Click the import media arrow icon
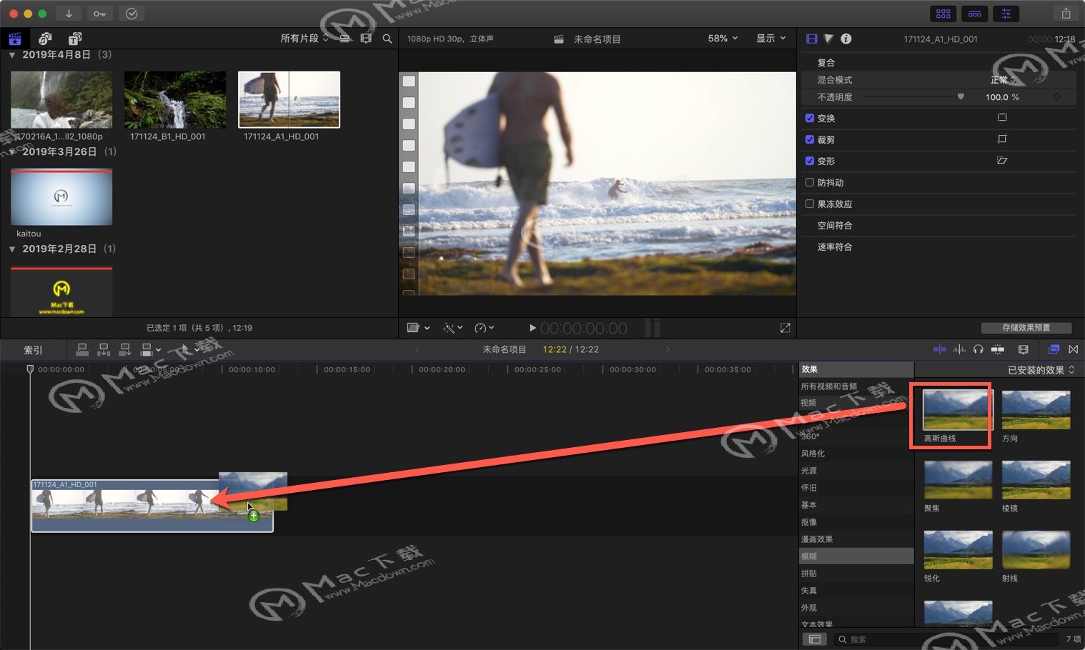This screenshot has width=1085, height=650. [x=69, y=14]
